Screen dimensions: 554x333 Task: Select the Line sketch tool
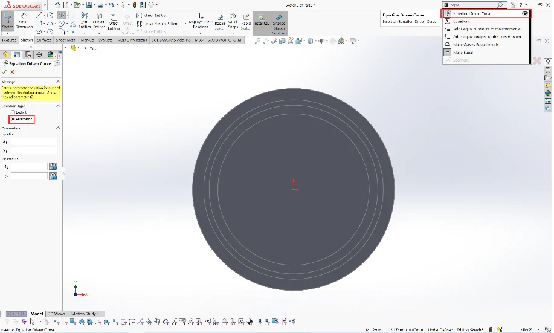pyautogui.click(x=39, y=15)
